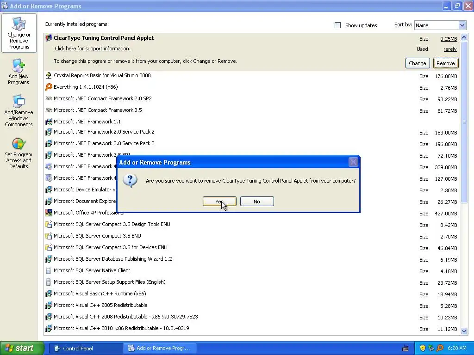Click Visual C++ 2008 Redistributable icon

(x=48, y=317)
